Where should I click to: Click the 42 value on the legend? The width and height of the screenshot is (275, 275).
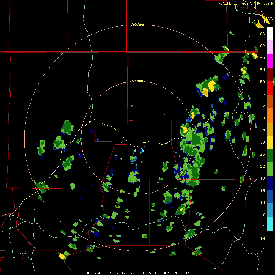pyautogui.click(x=262, y=106)
